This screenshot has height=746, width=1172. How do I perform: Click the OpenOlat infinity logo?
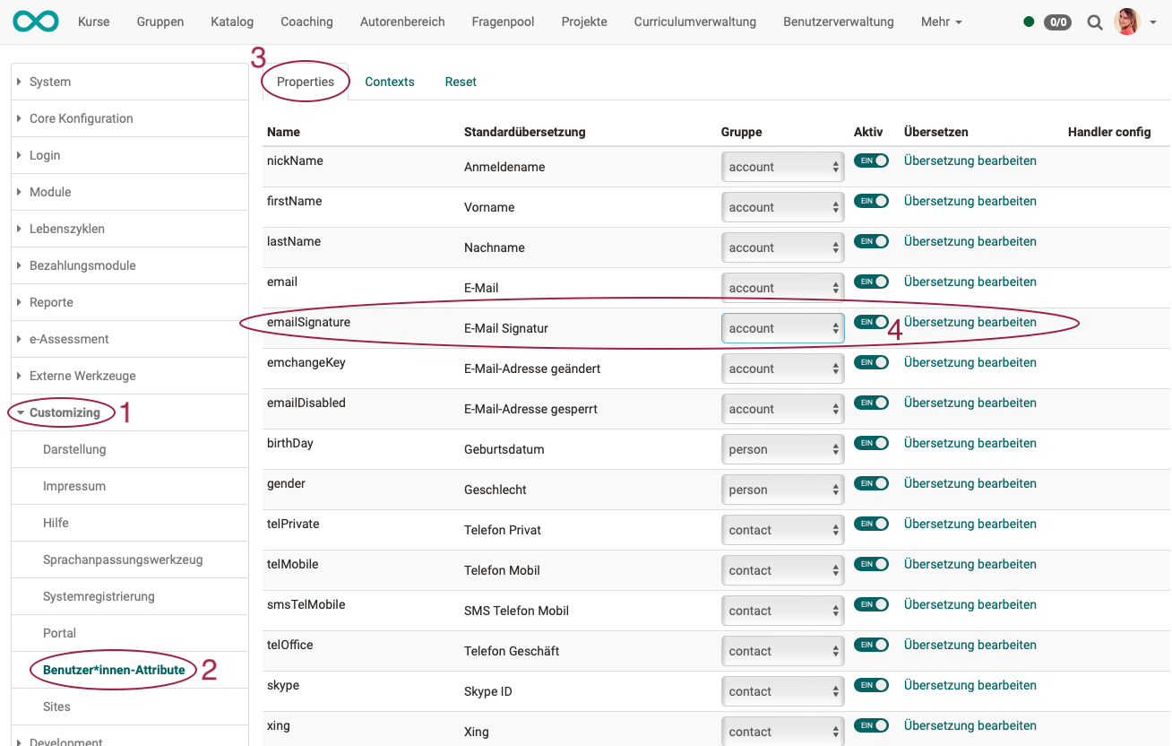point(36,22)
